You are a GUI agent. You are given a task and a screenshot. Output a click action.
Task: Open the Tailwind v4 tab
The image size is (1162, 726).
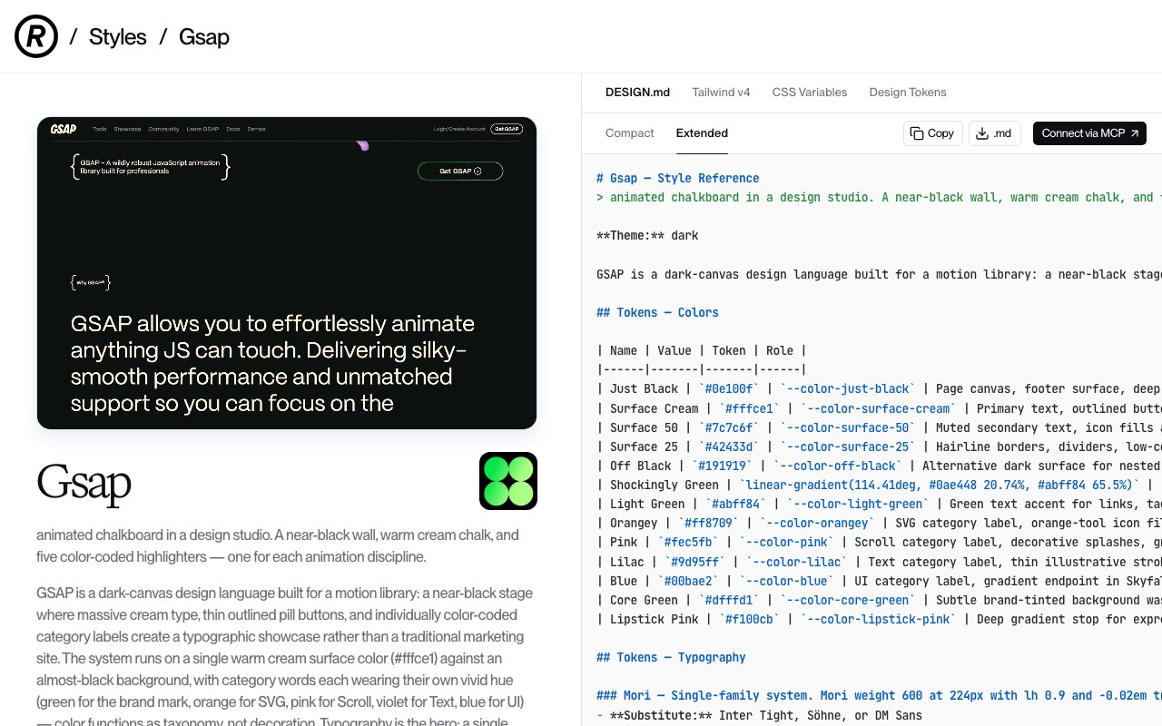(x=721, y=93)
